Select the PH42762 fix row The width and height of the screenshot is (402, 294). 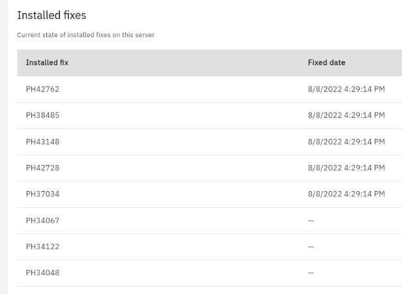coord(42,89)
